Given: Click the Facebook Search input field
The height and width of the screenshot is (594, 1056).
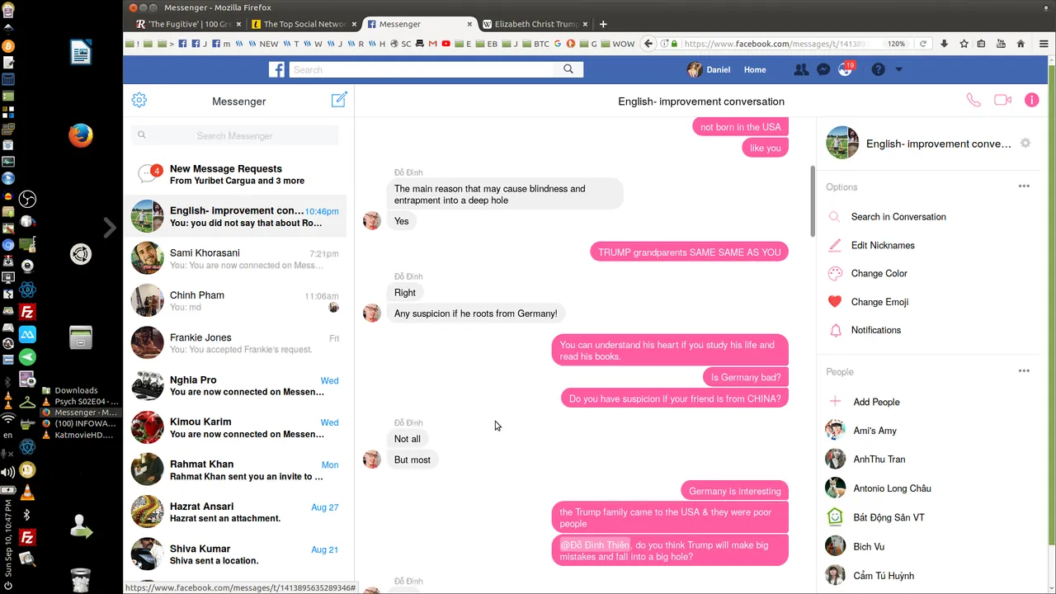Looking at the screenshot, I should [422, 69].
